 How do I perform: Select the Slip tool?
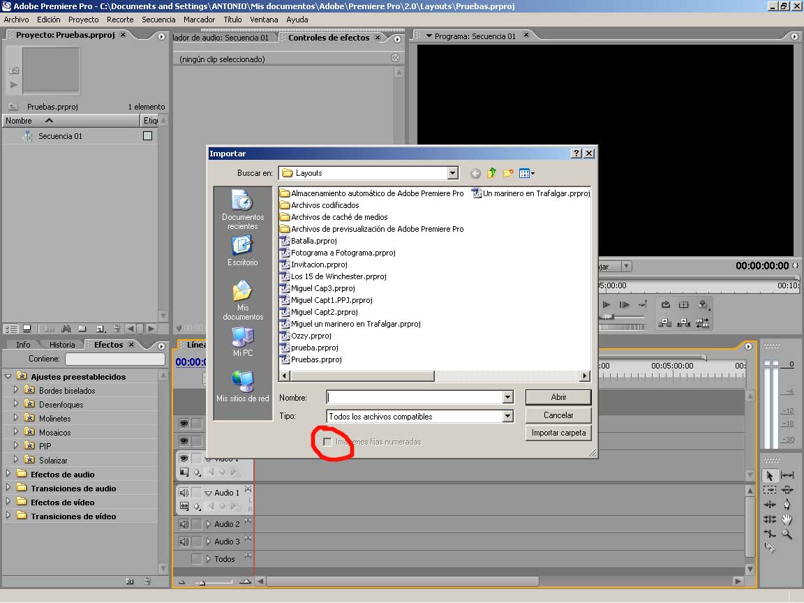click(787, 475)
